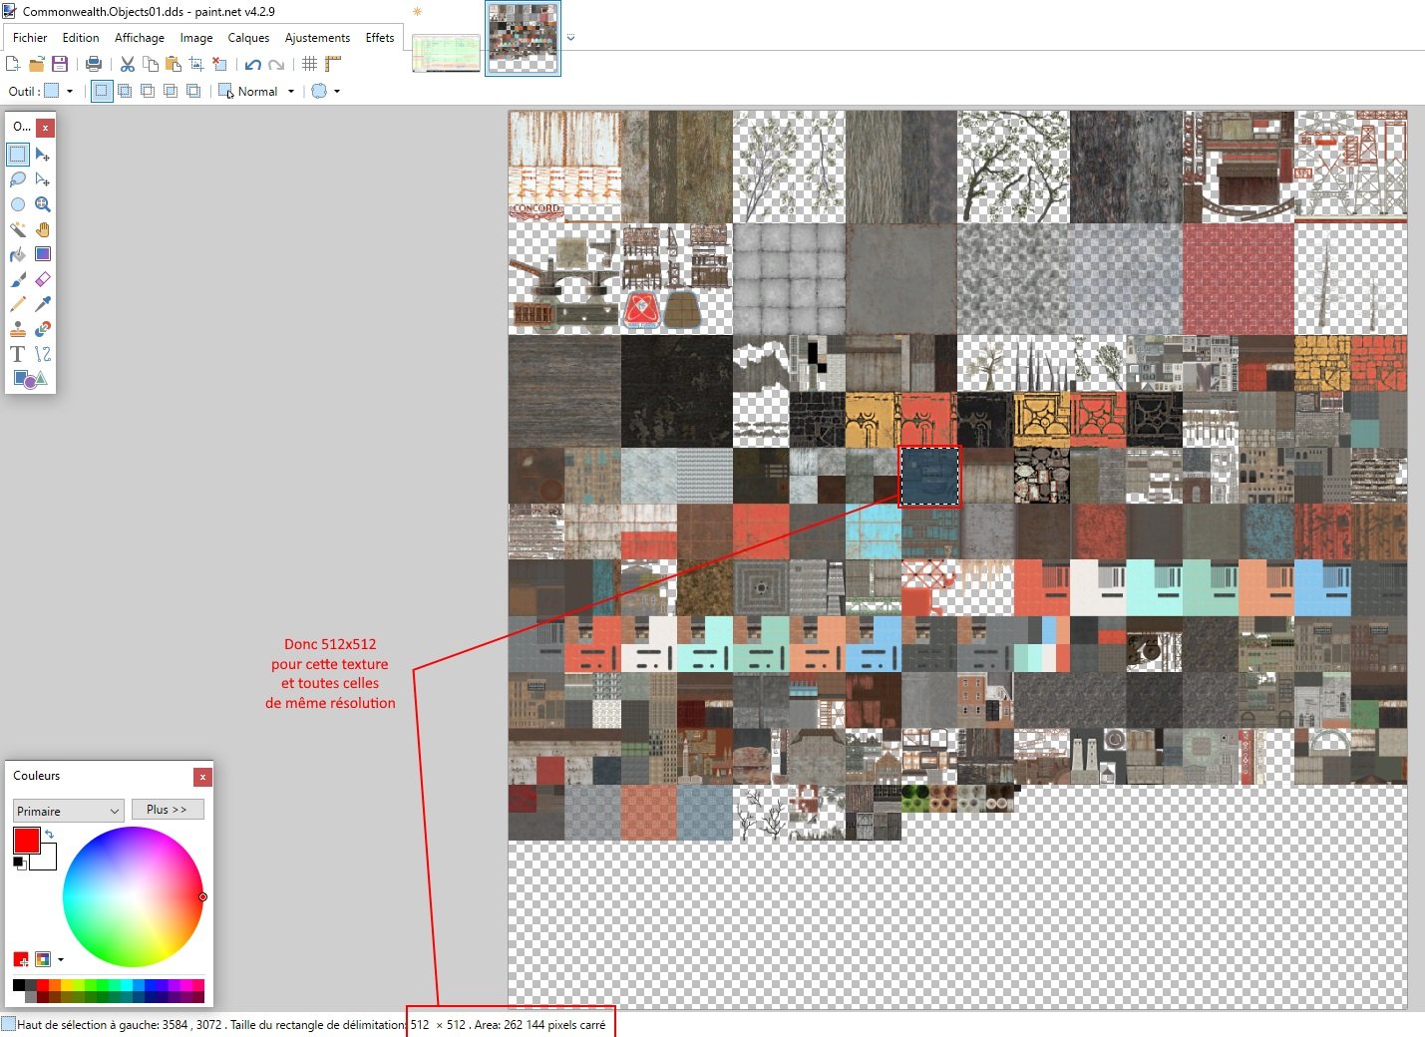Select the Recolor tool
The height and width of the screenshot is (1037, 1425).
[x=43, y=329]
